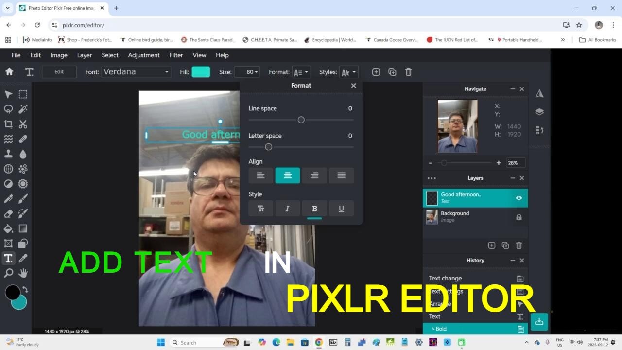Select the Paint Bucket fill tool
This screenshot has width=622, height=350.
(x=8, y=228)
